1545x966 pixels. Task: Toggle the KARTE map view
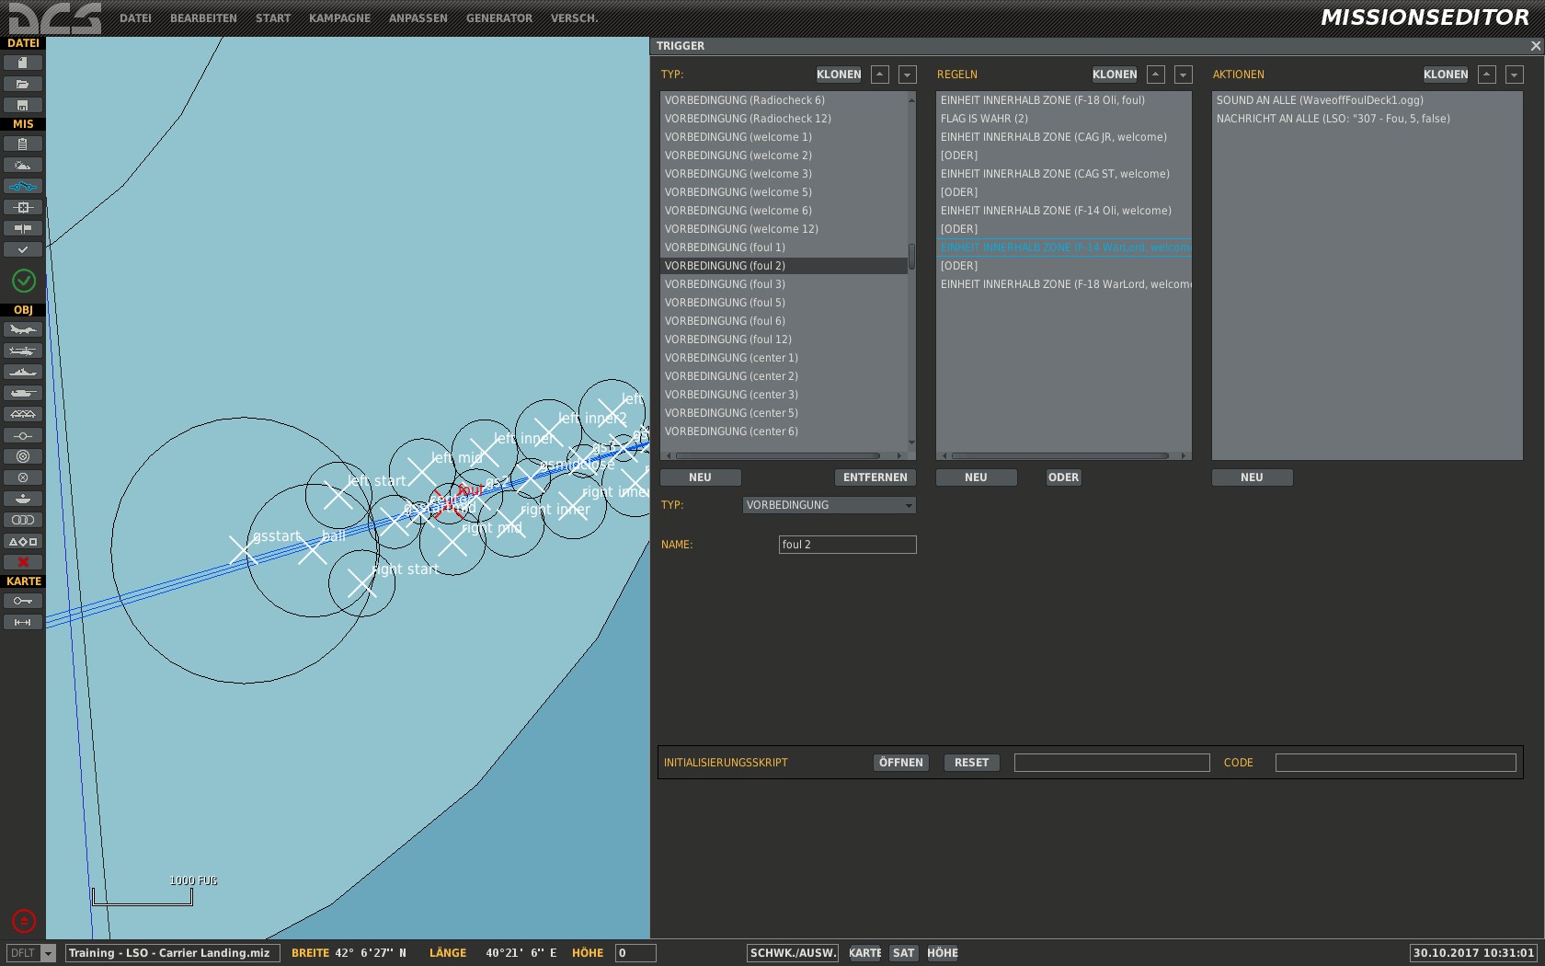click(x=864, y=953)
